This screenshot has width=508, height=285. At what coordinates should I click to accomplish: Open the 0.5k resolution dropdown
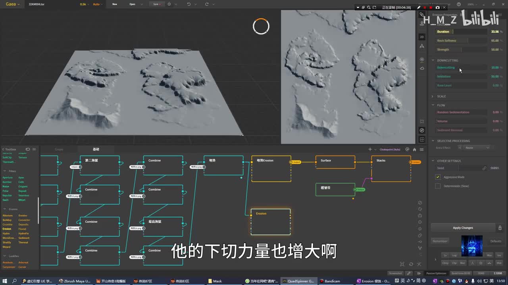(x=84, y=4)
